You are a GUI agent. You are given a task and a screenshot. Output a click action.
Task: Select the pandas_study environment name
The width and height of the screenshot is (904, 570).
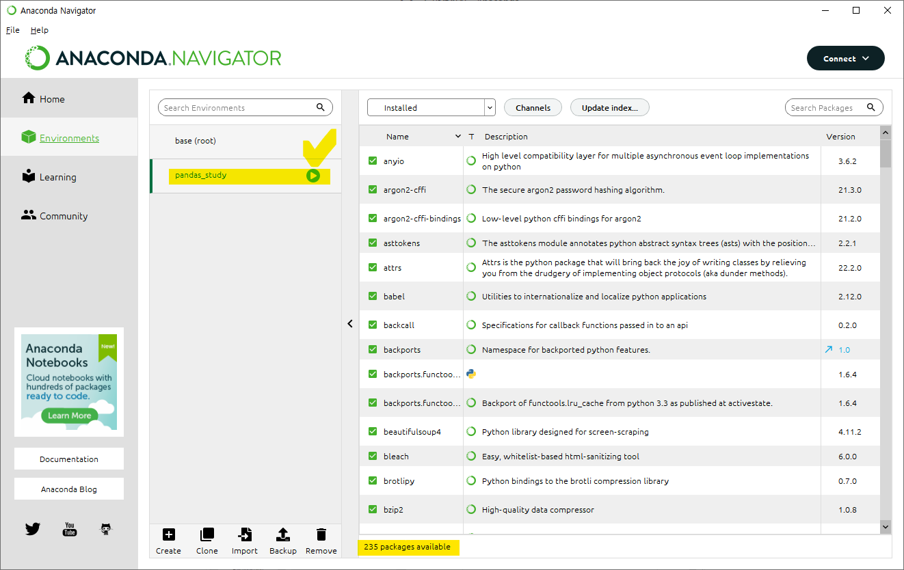click(x=200, y=175)
